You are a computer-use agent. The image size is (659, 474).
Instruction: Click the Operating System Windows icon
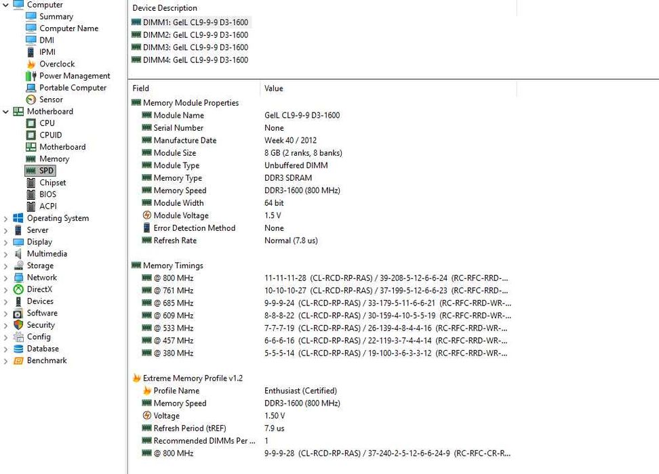18,218
